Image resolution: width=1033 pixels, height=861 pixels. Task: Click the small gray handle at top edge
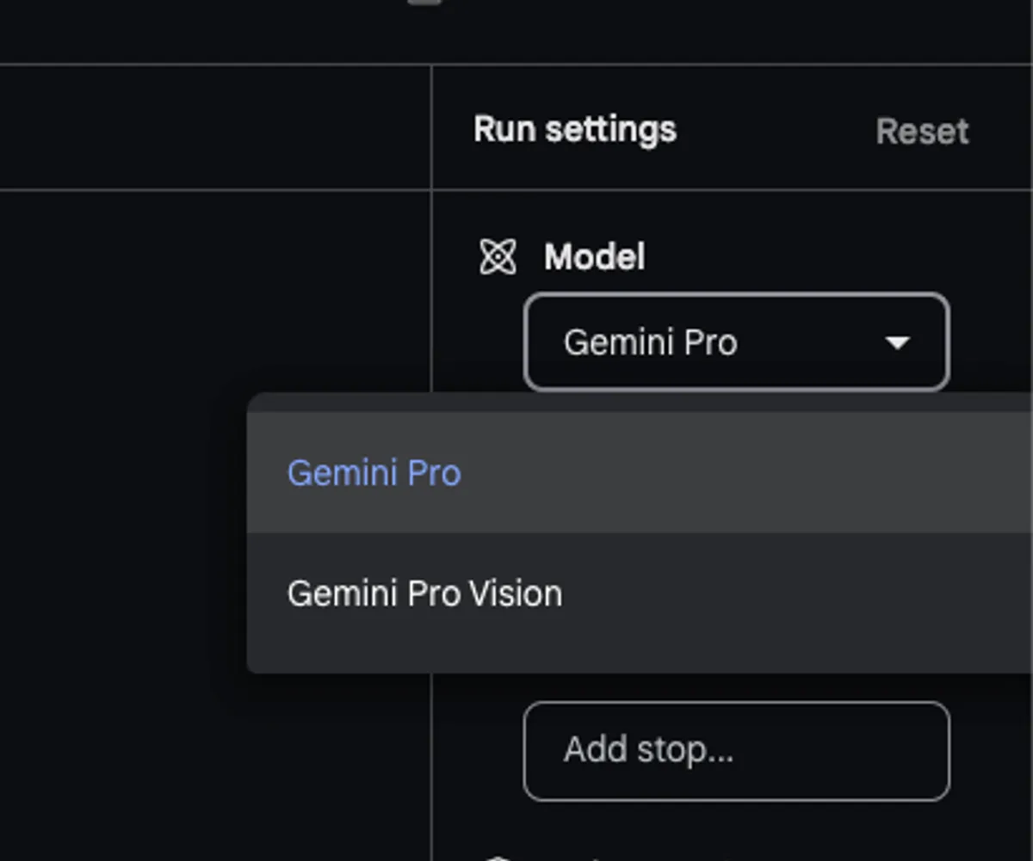pyautogui.click(x=424, y=3)
